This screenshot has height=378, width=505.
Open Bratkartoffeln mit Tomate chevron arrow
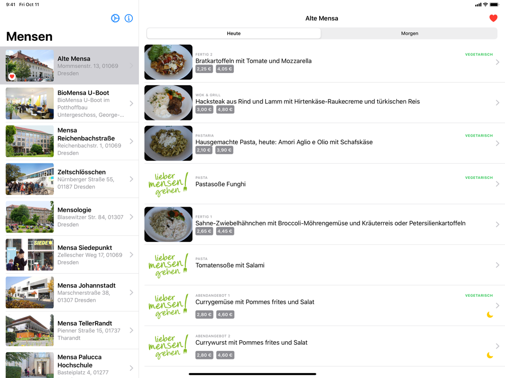(497, 62)
